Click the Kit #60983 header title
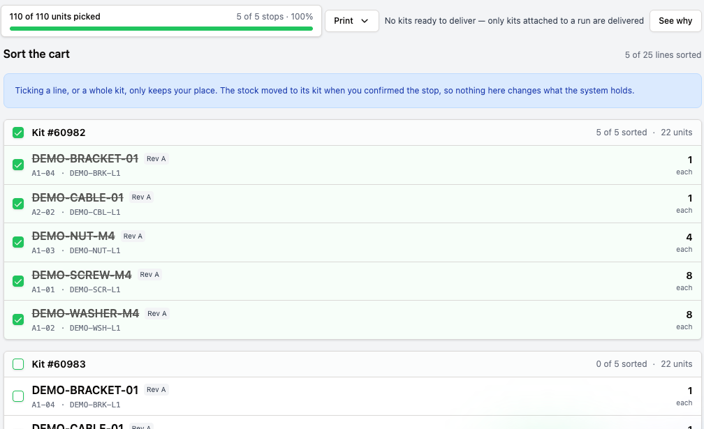The width and height of the screenshot is (704, 429). click(x=59, y=364)
